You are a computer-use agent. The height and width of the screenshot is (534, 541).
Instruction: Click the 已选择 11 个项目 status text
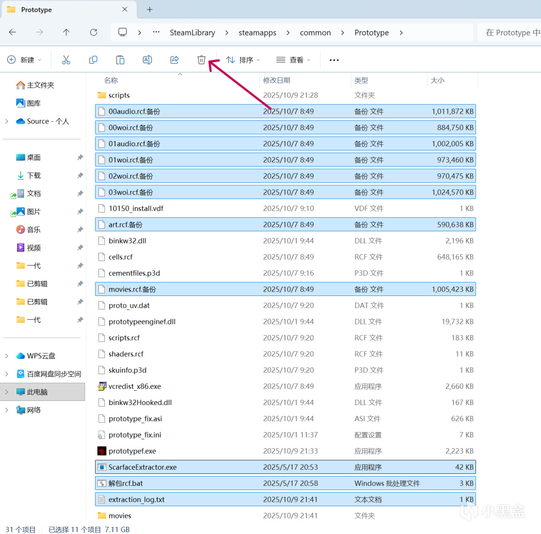pos(75,529)
